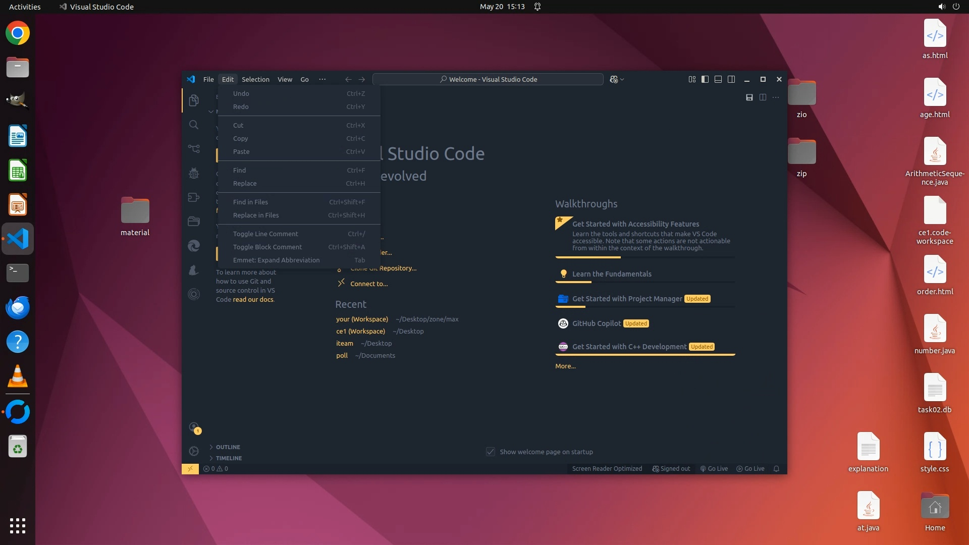Screen dimensions: 969x545
Task: Choose Toggle Line Comment menu entry
Action: pos(265,234)
